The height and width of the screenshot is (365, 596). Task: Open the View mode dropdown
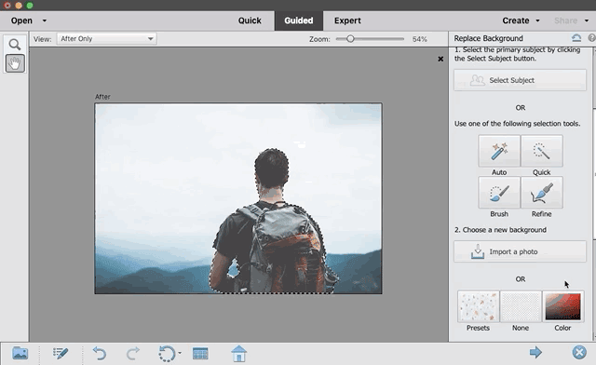(106, 39)
